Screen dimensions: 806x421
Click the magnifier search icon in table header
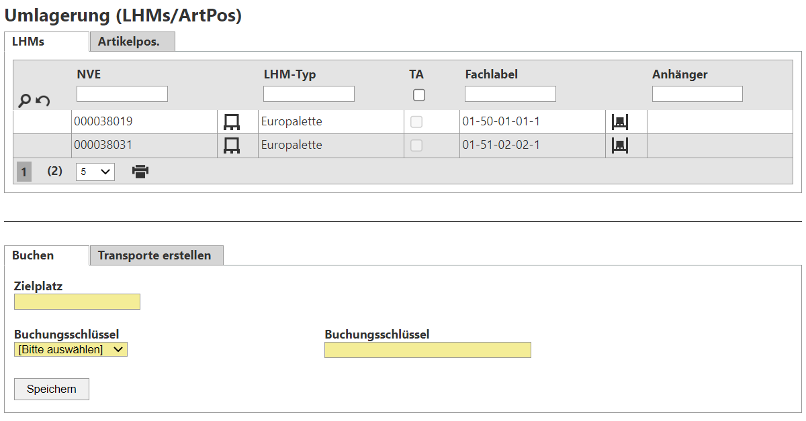click(24, 101)
